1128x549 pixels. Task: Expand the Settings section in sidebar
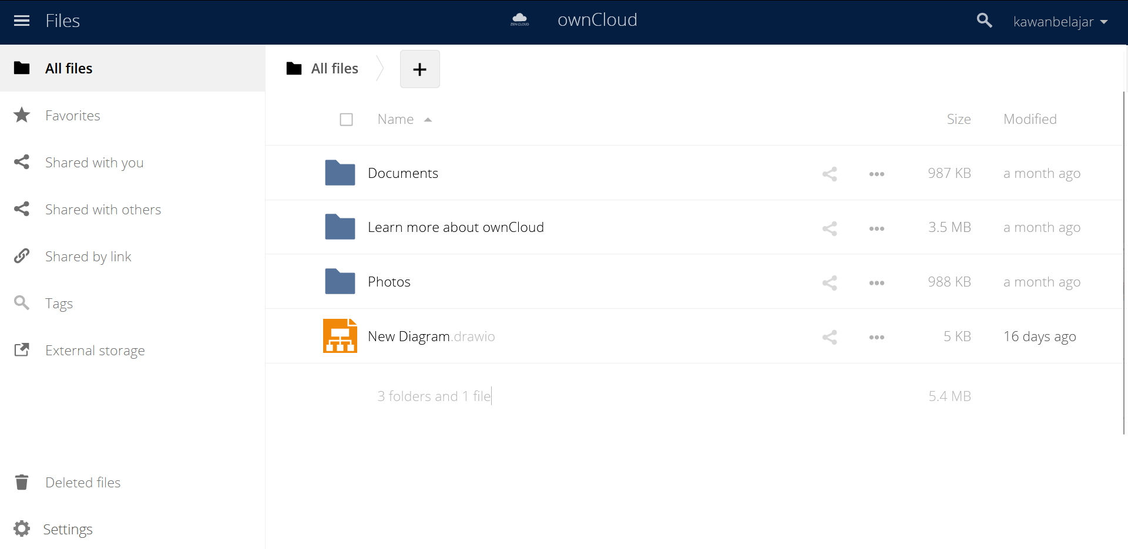pyautogui.click(x=68, y=529)
